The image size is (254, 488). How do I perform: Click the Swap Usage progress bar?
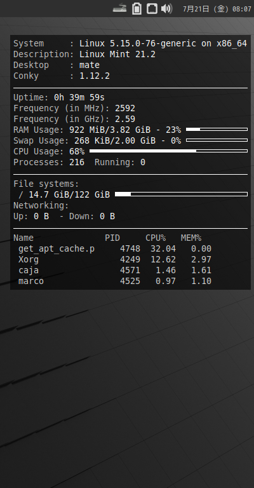click(x=217, y=140)
